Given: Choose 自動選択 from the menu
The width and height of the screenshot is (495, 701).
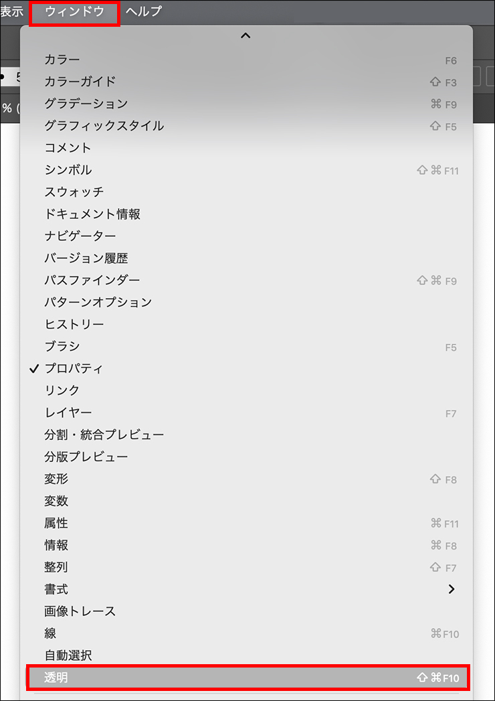Looking at the screenshot, I should [68, 655].
